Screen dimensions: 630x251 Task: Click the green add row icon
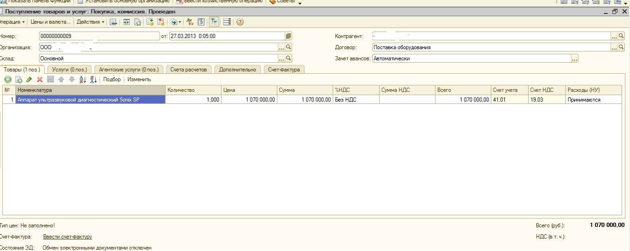(x=7, y=79)
